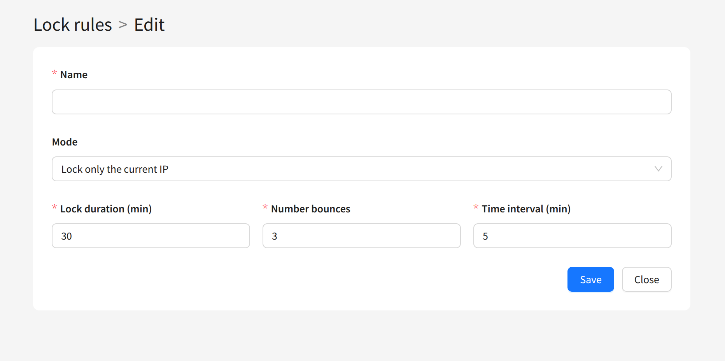Click the breadcrumb separator arrow
The width and height of the screenshot is (725, 361).
[x=123, y=25]
